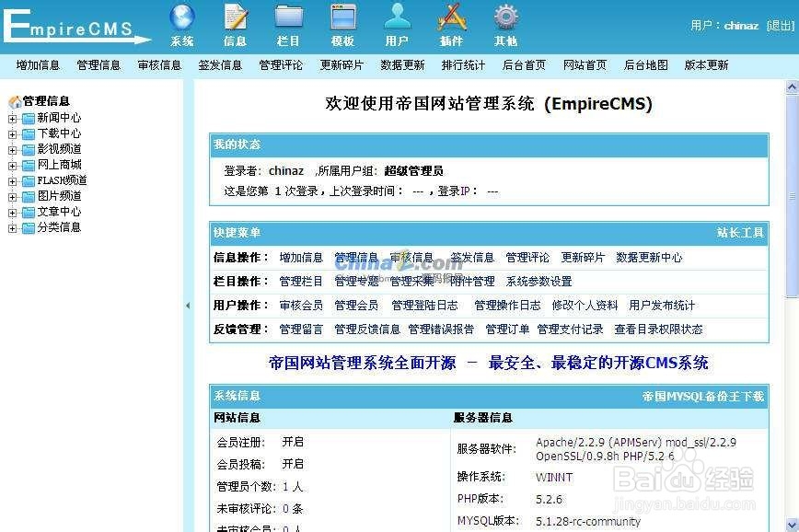
Task: Open 管理订单 quick menu link
Action: click(x=507, y=330)
